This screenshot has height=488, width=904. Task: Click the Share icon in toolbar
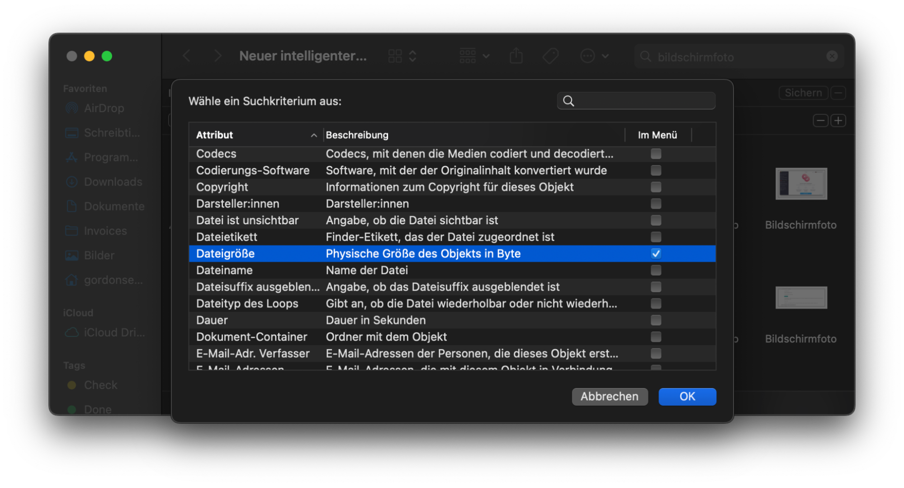tap(516, 56)
